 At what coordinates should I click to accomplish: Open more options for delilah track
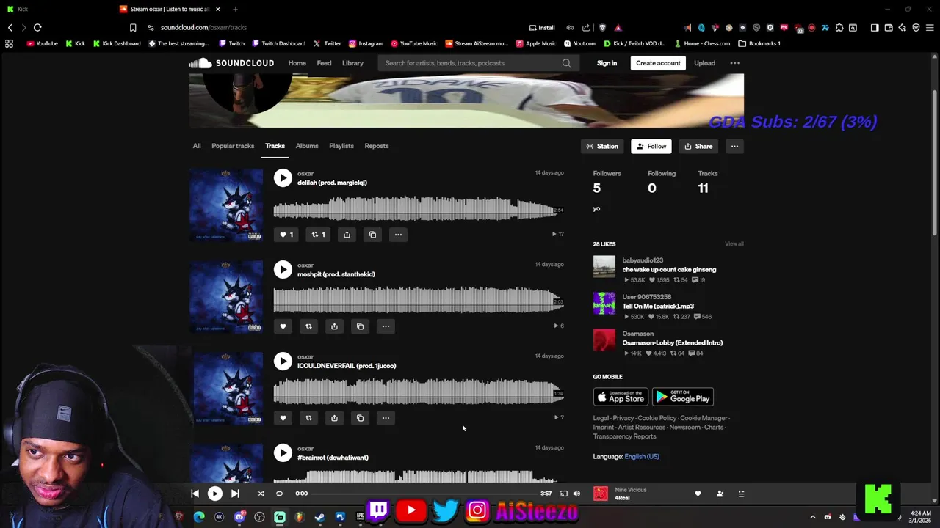coord(398,235)
